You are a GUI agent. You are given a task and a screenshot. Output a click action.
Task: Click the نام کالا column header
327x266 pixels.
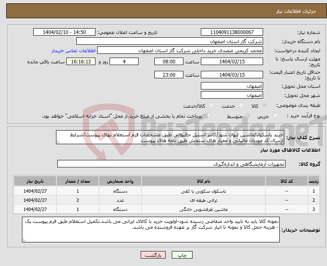203,181
